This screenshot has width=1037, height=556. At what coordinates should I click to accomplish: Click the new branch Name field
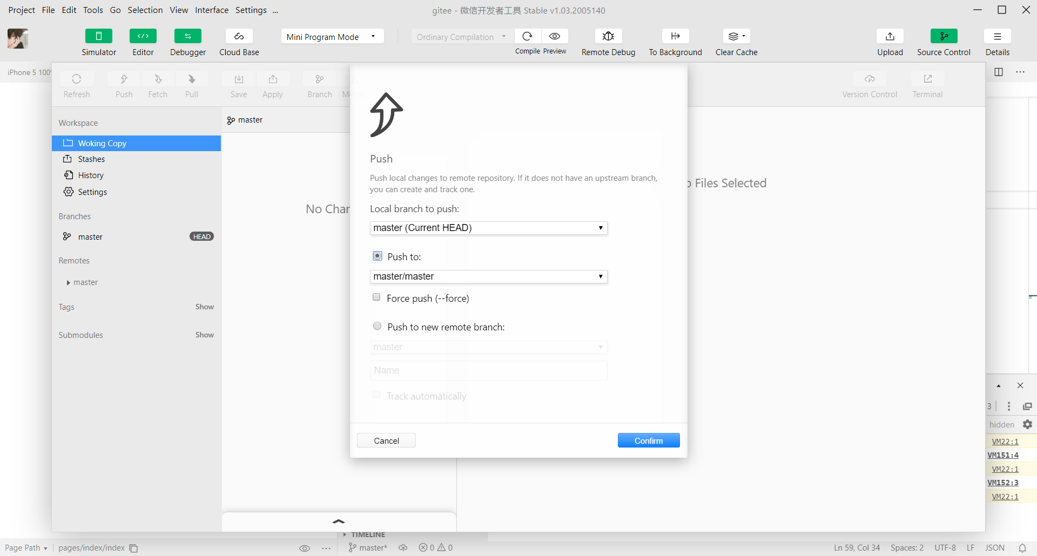tap(489, 370)
